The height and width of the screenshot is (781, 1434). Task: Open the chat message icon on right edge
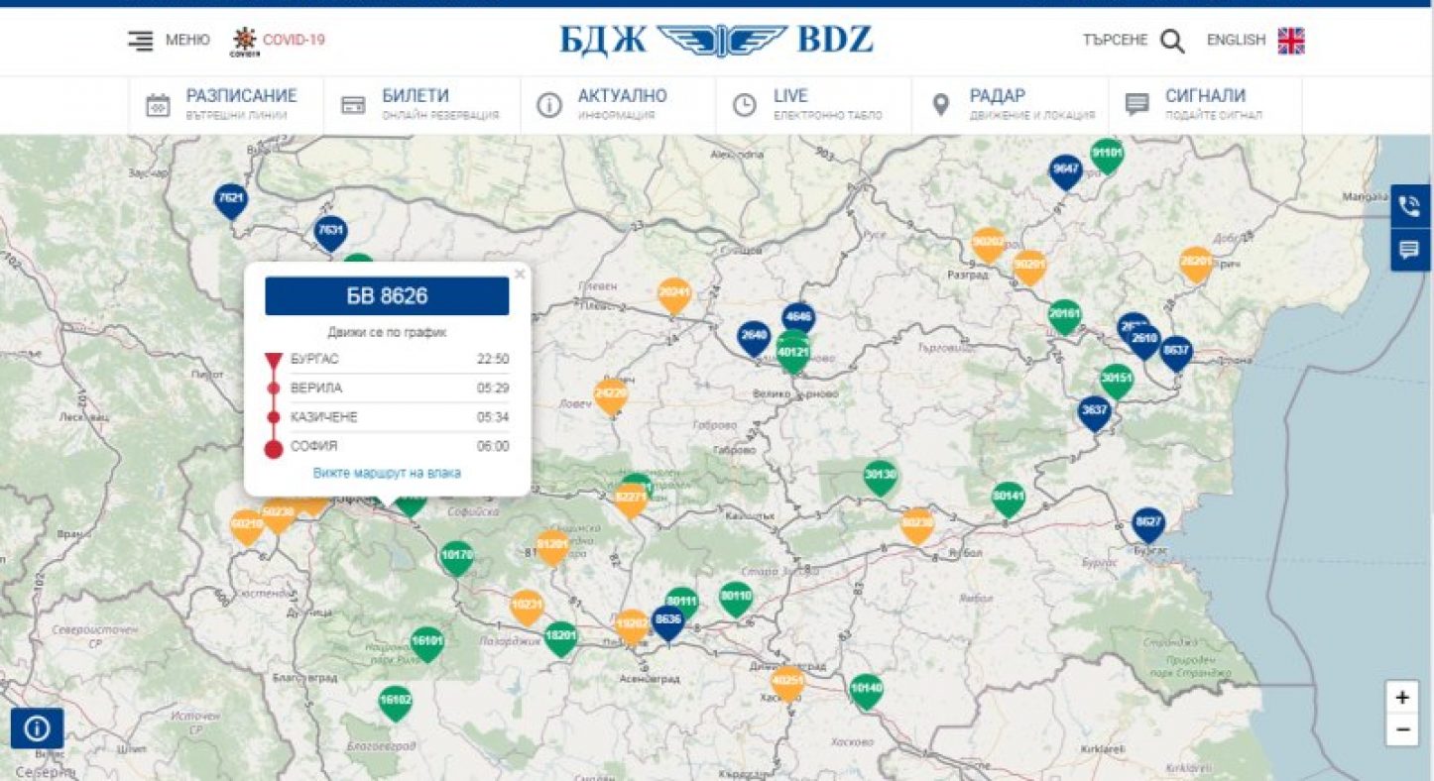click(1409, 250)
